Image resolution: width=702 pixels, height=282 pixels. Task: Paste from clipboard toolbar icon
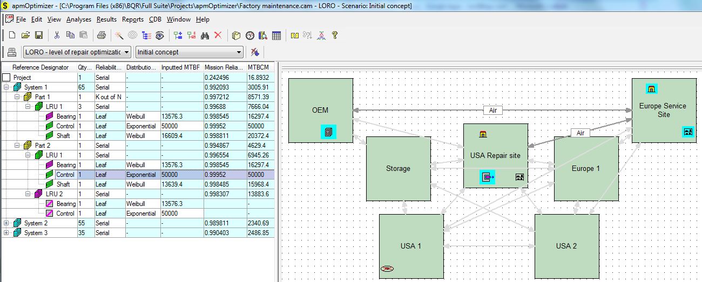pos(83,35)
